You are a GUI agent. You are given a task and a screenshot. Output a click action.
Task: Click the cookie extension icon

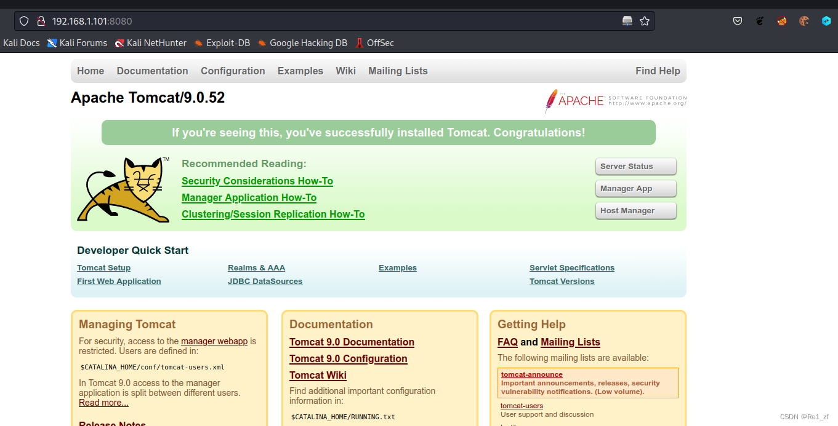tap(804, 21)
